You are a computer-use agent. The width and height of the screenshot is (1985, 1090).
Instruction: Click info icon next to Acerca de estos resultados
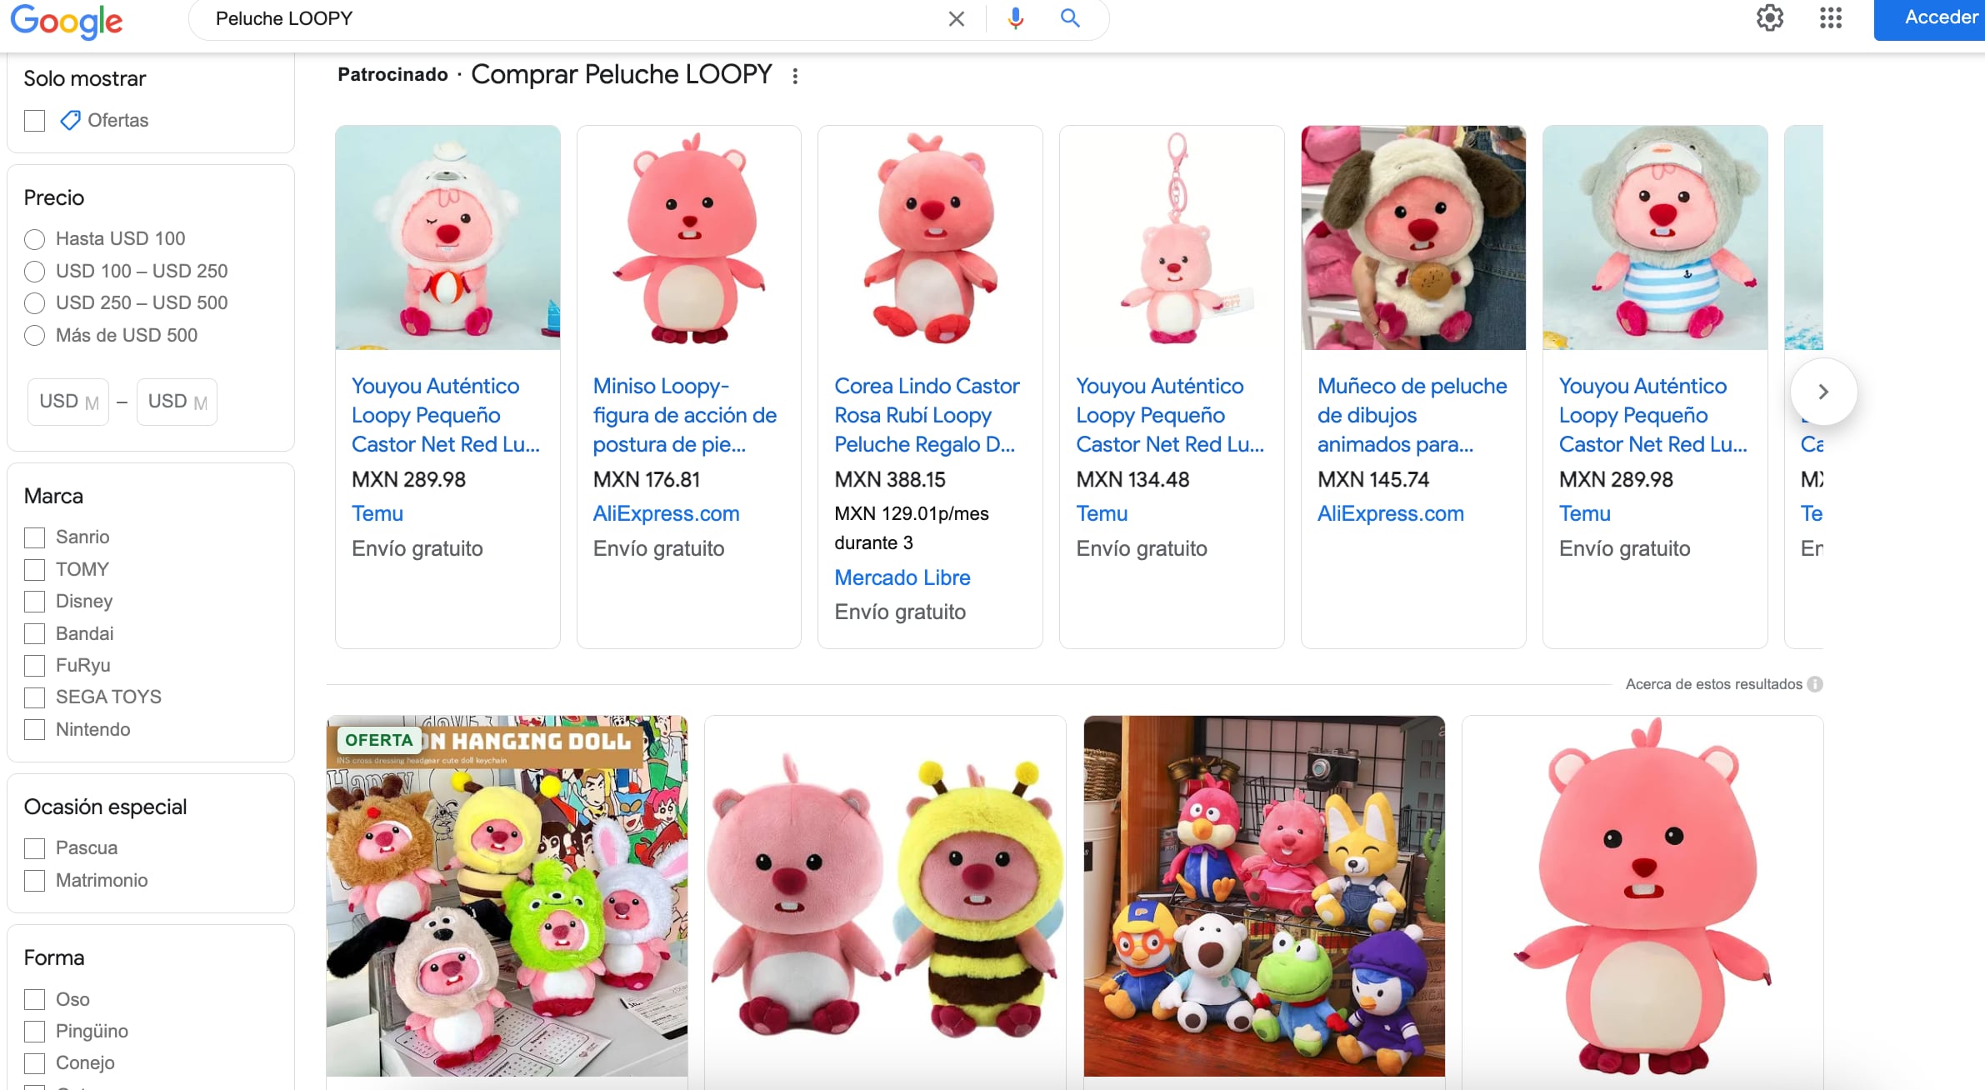pyautogui.click(x=1815, y=684)
